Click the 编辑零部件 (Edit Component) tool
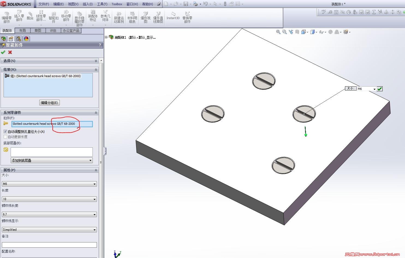This screenshot has width=405, height=258. point(7,17)
